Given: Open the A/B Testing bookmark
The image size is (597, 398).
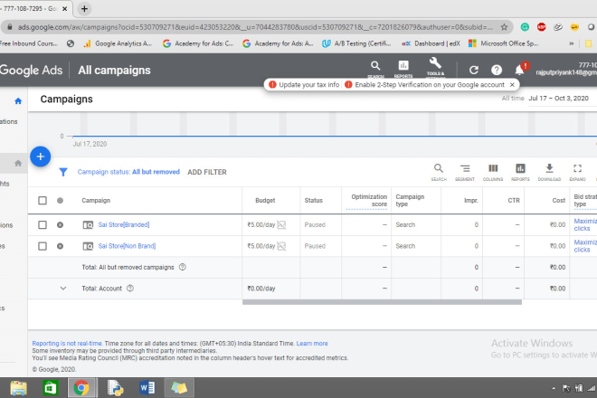Looking at the screenshot, I should [x=356, y=43].
